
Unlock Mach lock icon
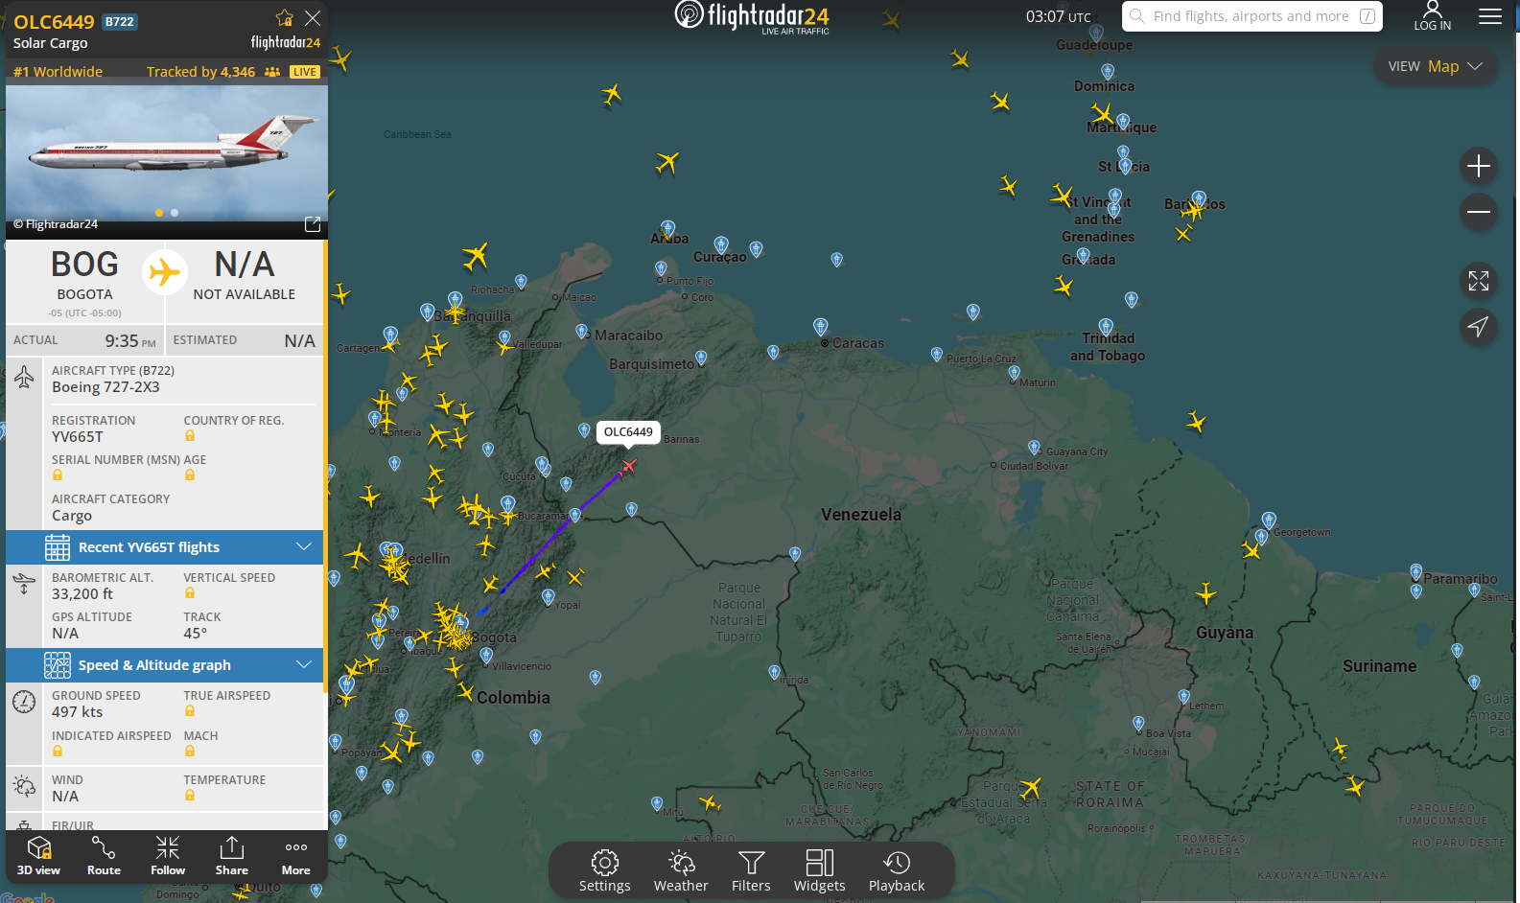click(x=190, y=752)
